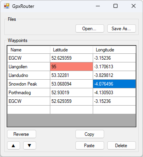Click the down arrow move button
Viewport: 143px width, 157px height.
(x=29, y=146)
